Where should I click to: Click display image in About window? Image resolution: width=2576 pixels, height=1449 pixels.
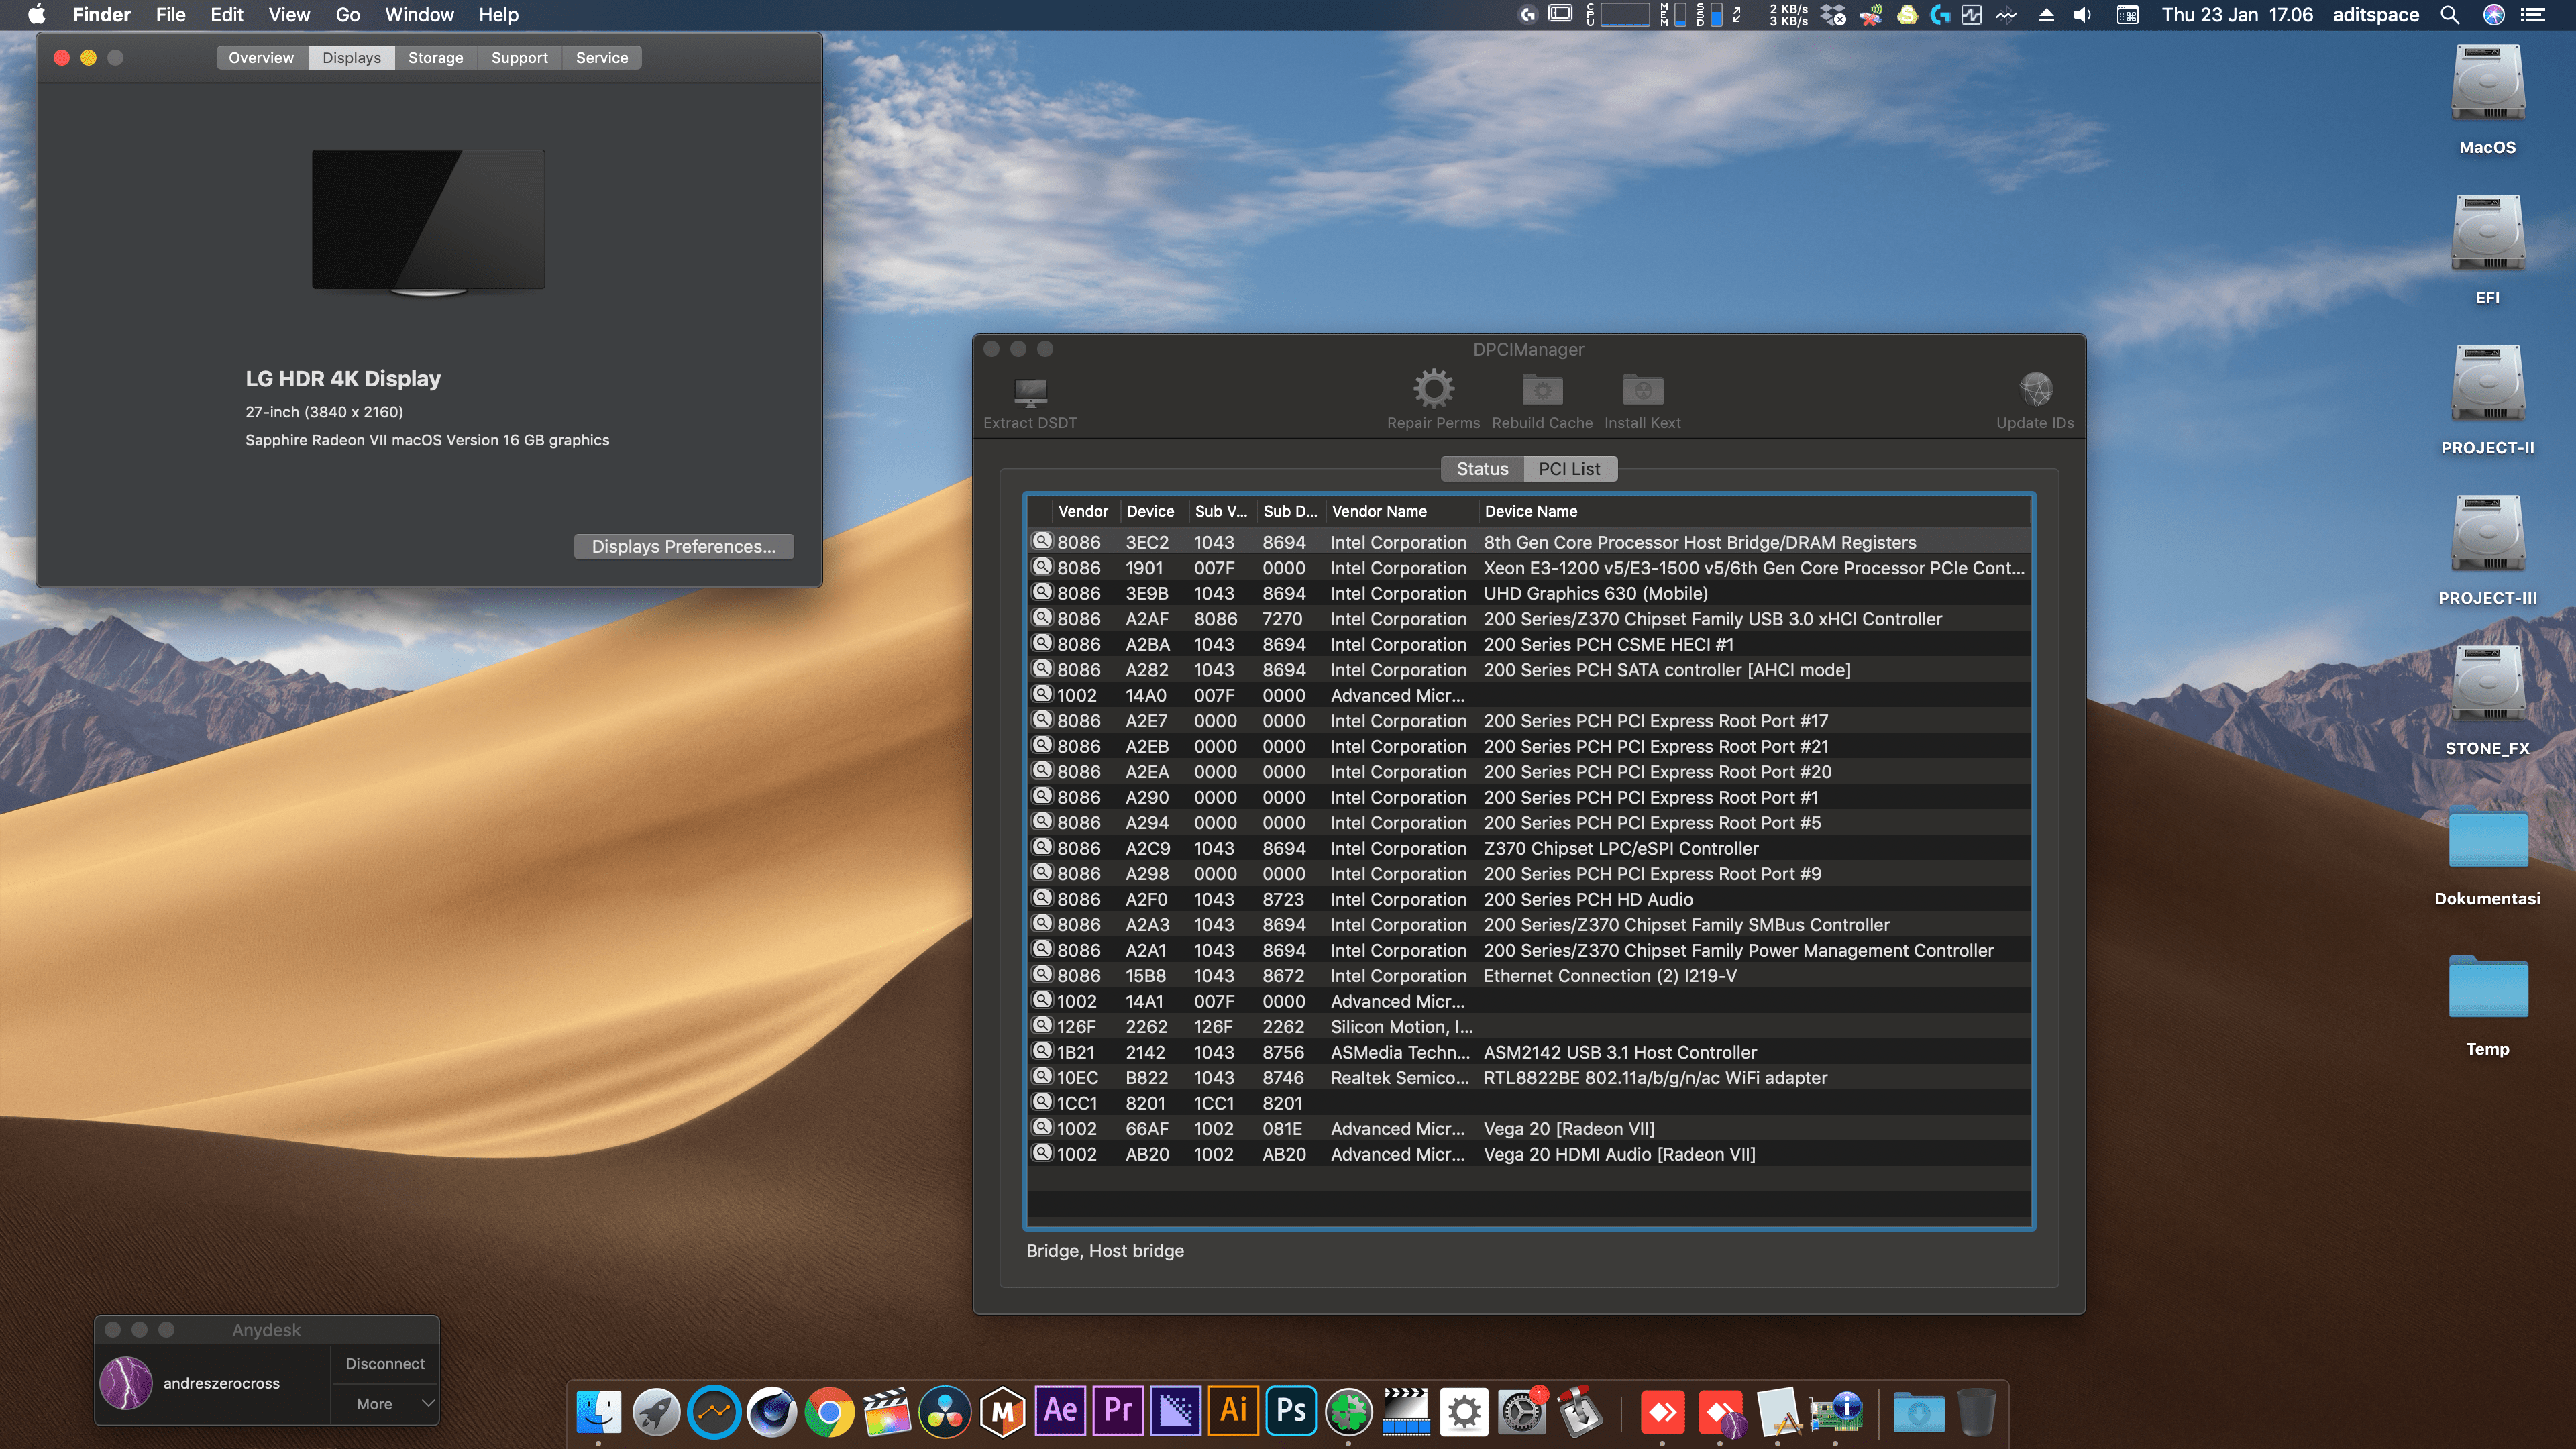[428, 222]
